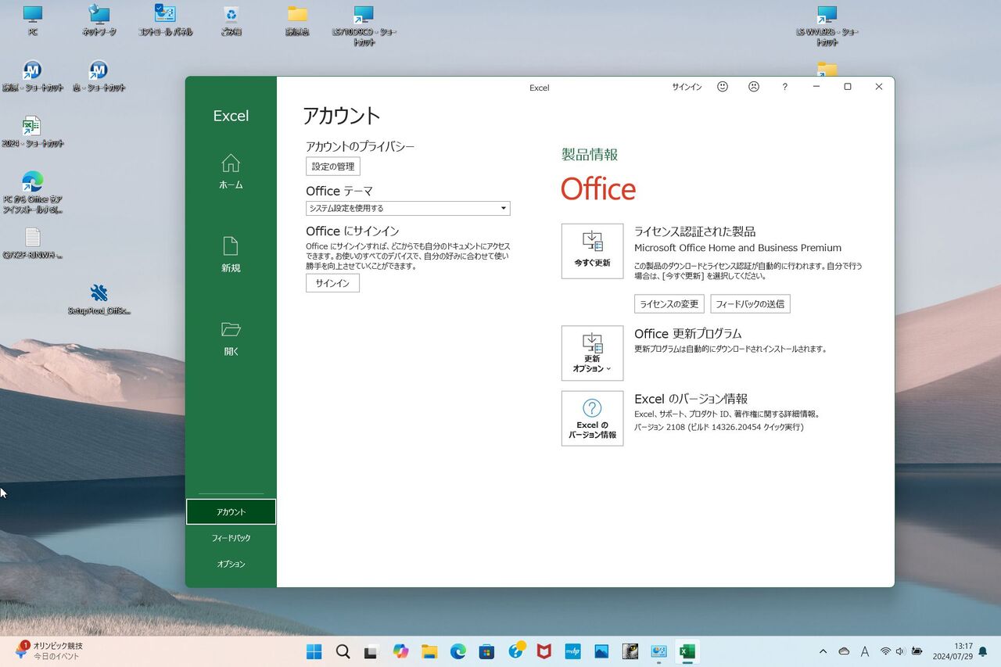Viewport: 1001px width, 667px height.
Task: Switch to the アカウント tab in sidebar
Action: point(231,511)
